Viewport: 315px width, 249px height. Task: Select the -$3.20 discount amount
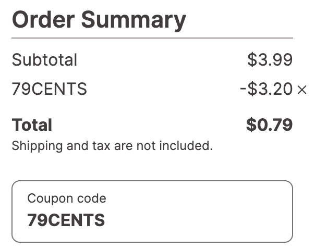point(266,90)
